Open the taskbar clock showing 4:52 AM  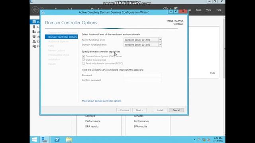pyautogui.click(x=218, y=139)
